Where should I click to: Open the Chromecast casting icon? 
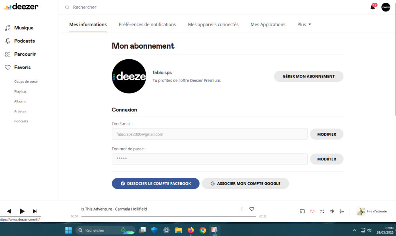[302, 211]
